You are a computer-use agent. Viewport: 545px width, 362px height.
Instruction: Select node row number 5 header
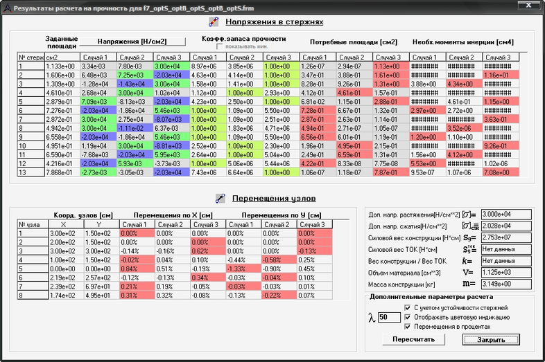(x=33, y=269)
